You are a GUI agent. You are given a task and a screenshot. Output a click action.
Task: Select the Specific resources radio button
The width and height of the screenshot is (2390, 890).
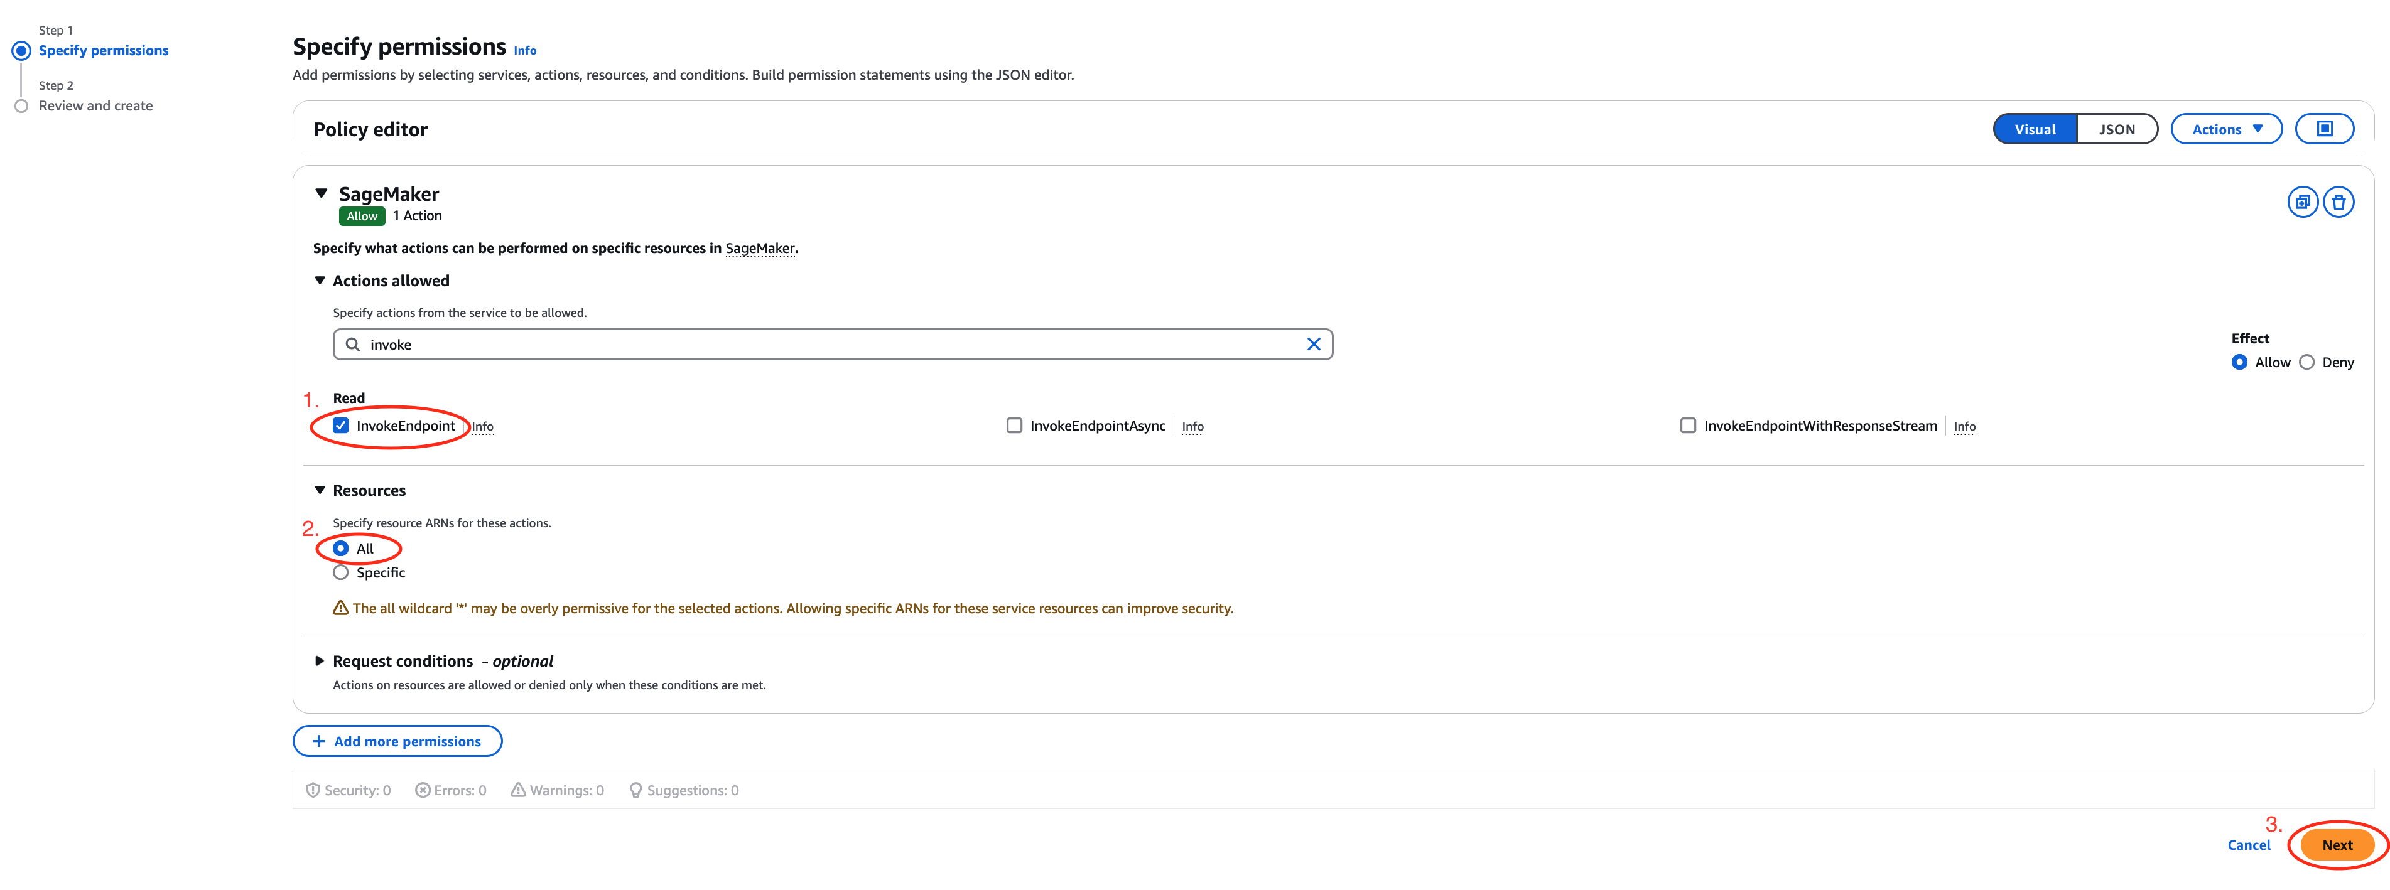click(340, 572)
